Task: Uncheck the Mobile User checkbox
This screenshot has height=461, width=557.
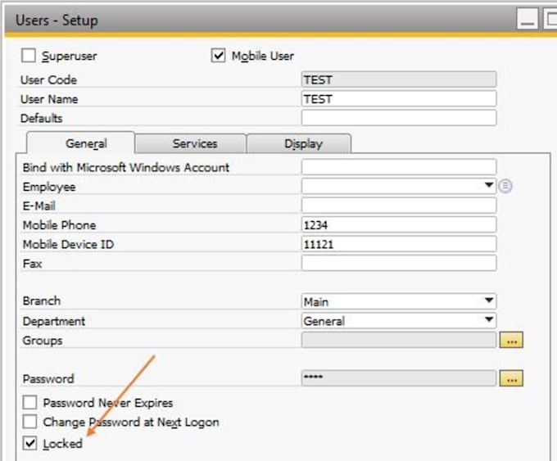Action: (x=218, y=56)
